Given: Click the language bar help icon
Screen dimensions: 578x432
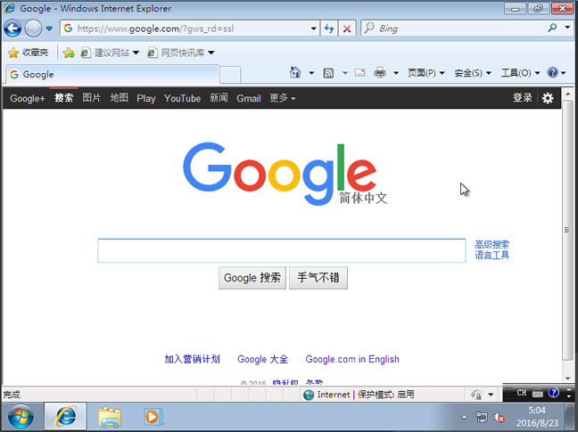Looking at the screenshot, I should (554, 393).
